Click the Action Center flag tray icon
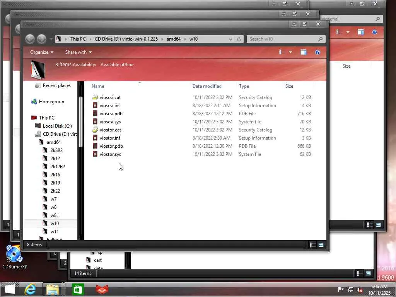Screen dimensions: 396x297 pos(341,289)
